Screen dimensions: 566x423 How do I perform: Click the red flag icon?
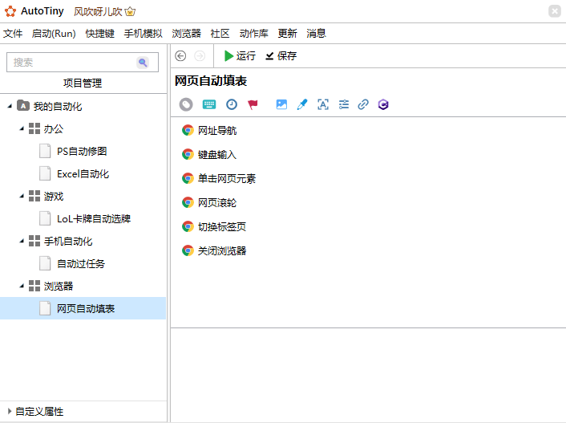253,104
